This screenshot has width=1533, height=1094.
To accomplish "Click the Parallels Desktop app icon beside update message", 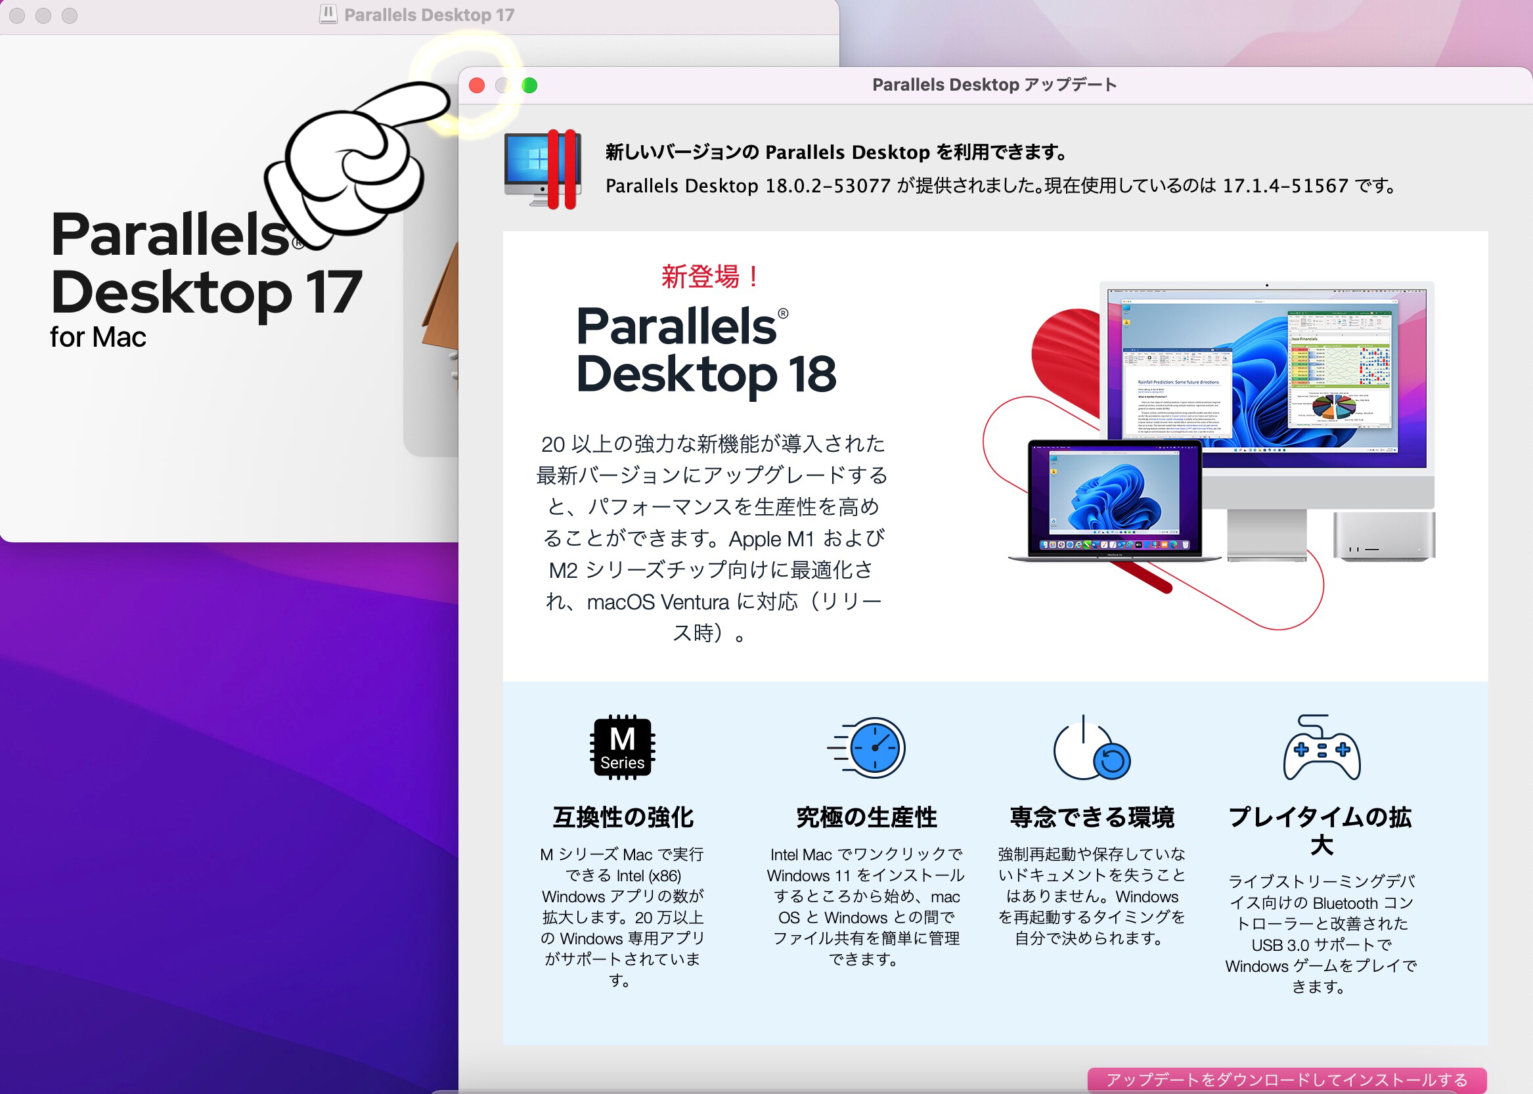I will pos(543,169).
